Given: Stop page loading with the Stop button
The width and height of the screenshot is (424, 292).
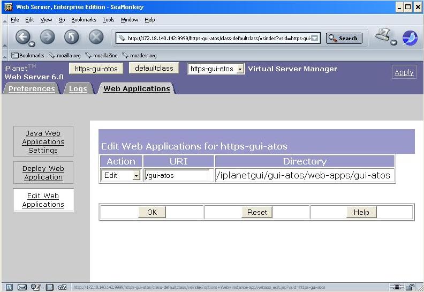Looking at the screenshot, I should [x=96, y=37].
